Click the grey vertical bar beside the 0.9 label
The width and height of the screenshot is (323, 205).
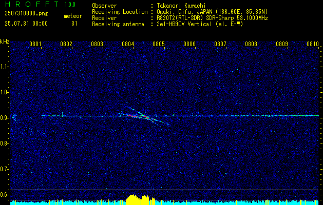pos(10,118)
